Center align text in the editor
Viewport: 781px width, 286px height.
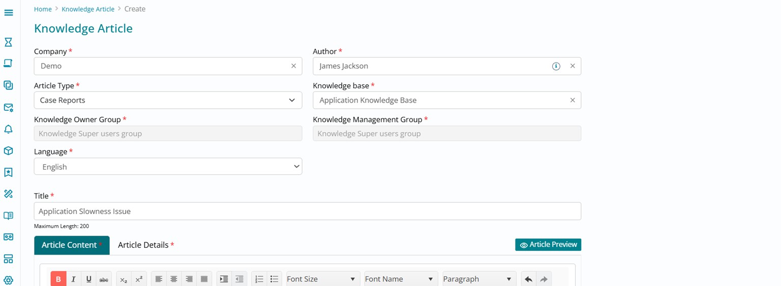tap(174, 279)
